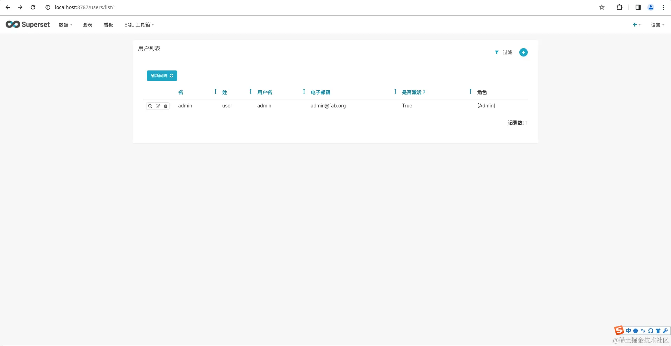
Task: Open Sogou input toolbox wrench icon
Action: click(x=665, y=331)
